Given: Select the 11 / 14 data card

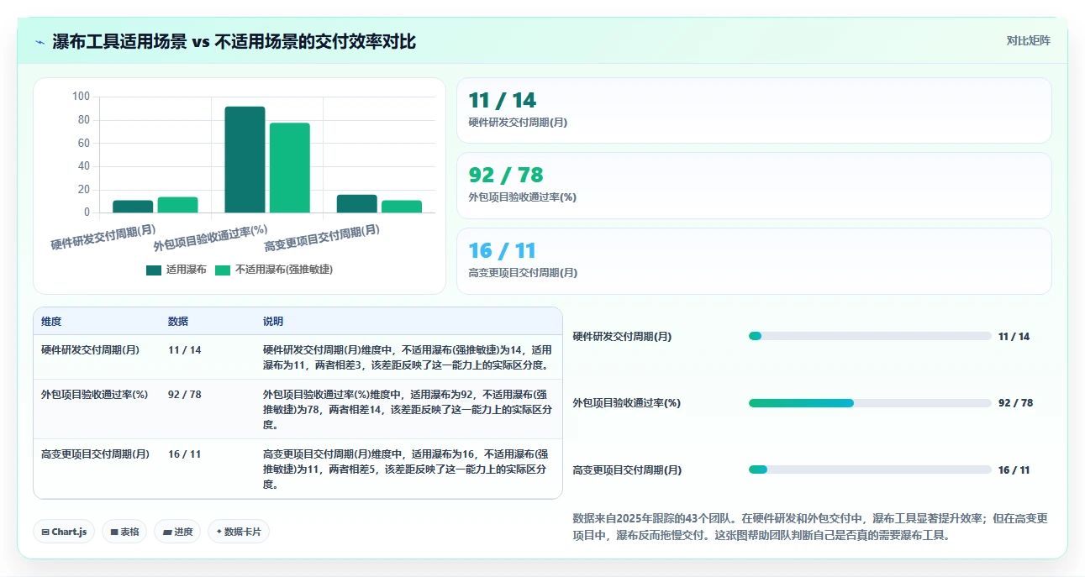Looking at the screenshot, I should pos(754,111).
